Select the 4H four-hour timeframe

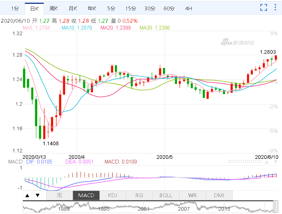pyautogui.click(x=189, y=8)
